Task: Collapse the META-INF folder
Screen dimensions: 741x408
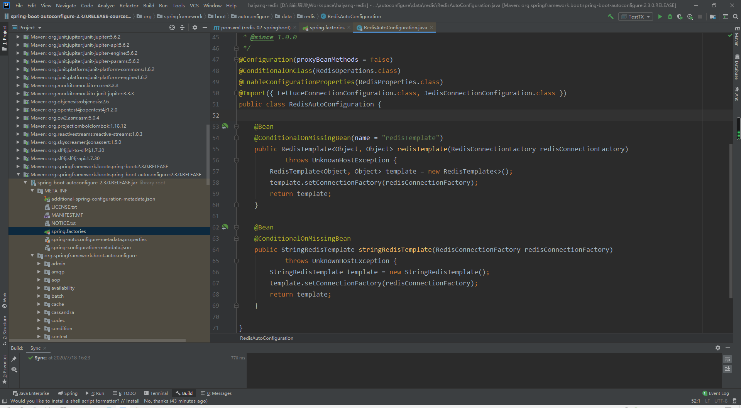Action: [32, 191]
